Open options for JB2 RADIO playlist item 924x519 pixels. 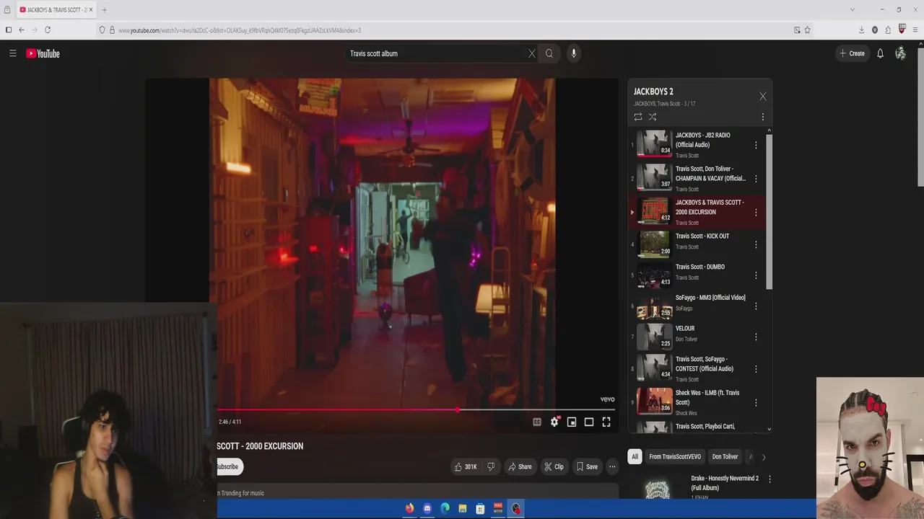[x=756, y=145]
